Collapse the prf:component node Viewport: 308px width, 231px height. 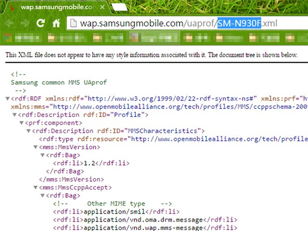pyautogui.click(x=22, y=123)
